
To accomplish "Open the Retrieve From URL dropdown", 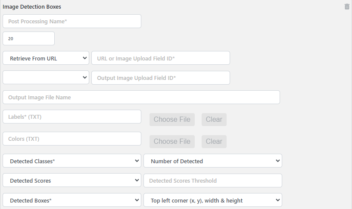I will pyautogui.click(x=46, y=58).
